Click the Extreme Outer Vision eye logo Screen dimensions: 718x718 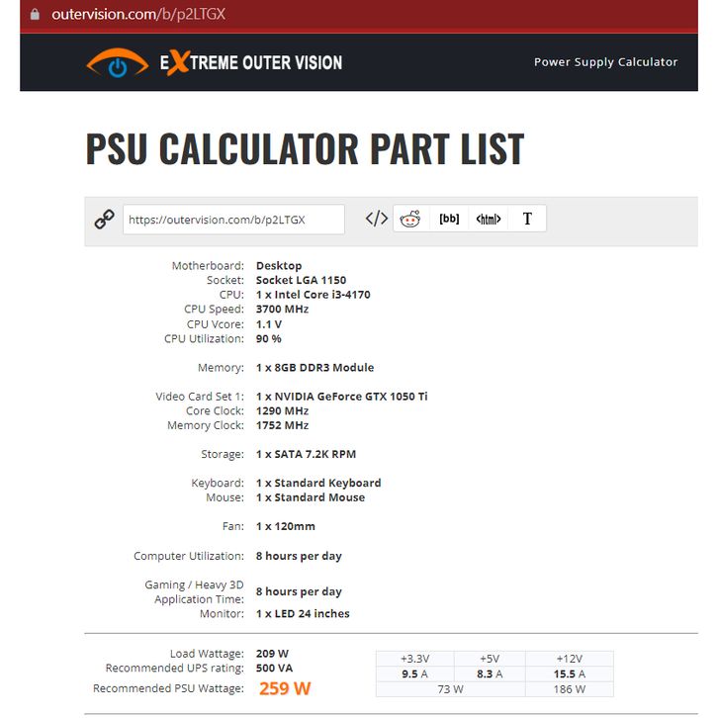point(118,62)
